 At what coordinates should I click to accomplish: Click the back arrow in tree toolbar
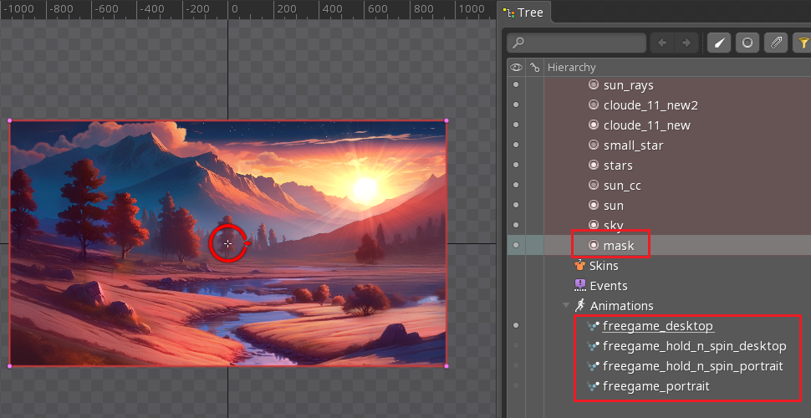pyautogui.click(x=663, y=43)
